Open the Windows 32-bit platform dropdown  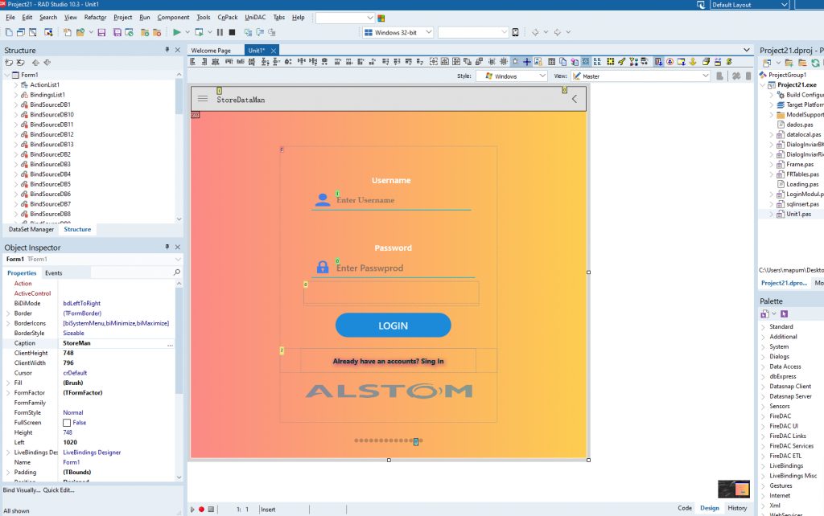429,32
